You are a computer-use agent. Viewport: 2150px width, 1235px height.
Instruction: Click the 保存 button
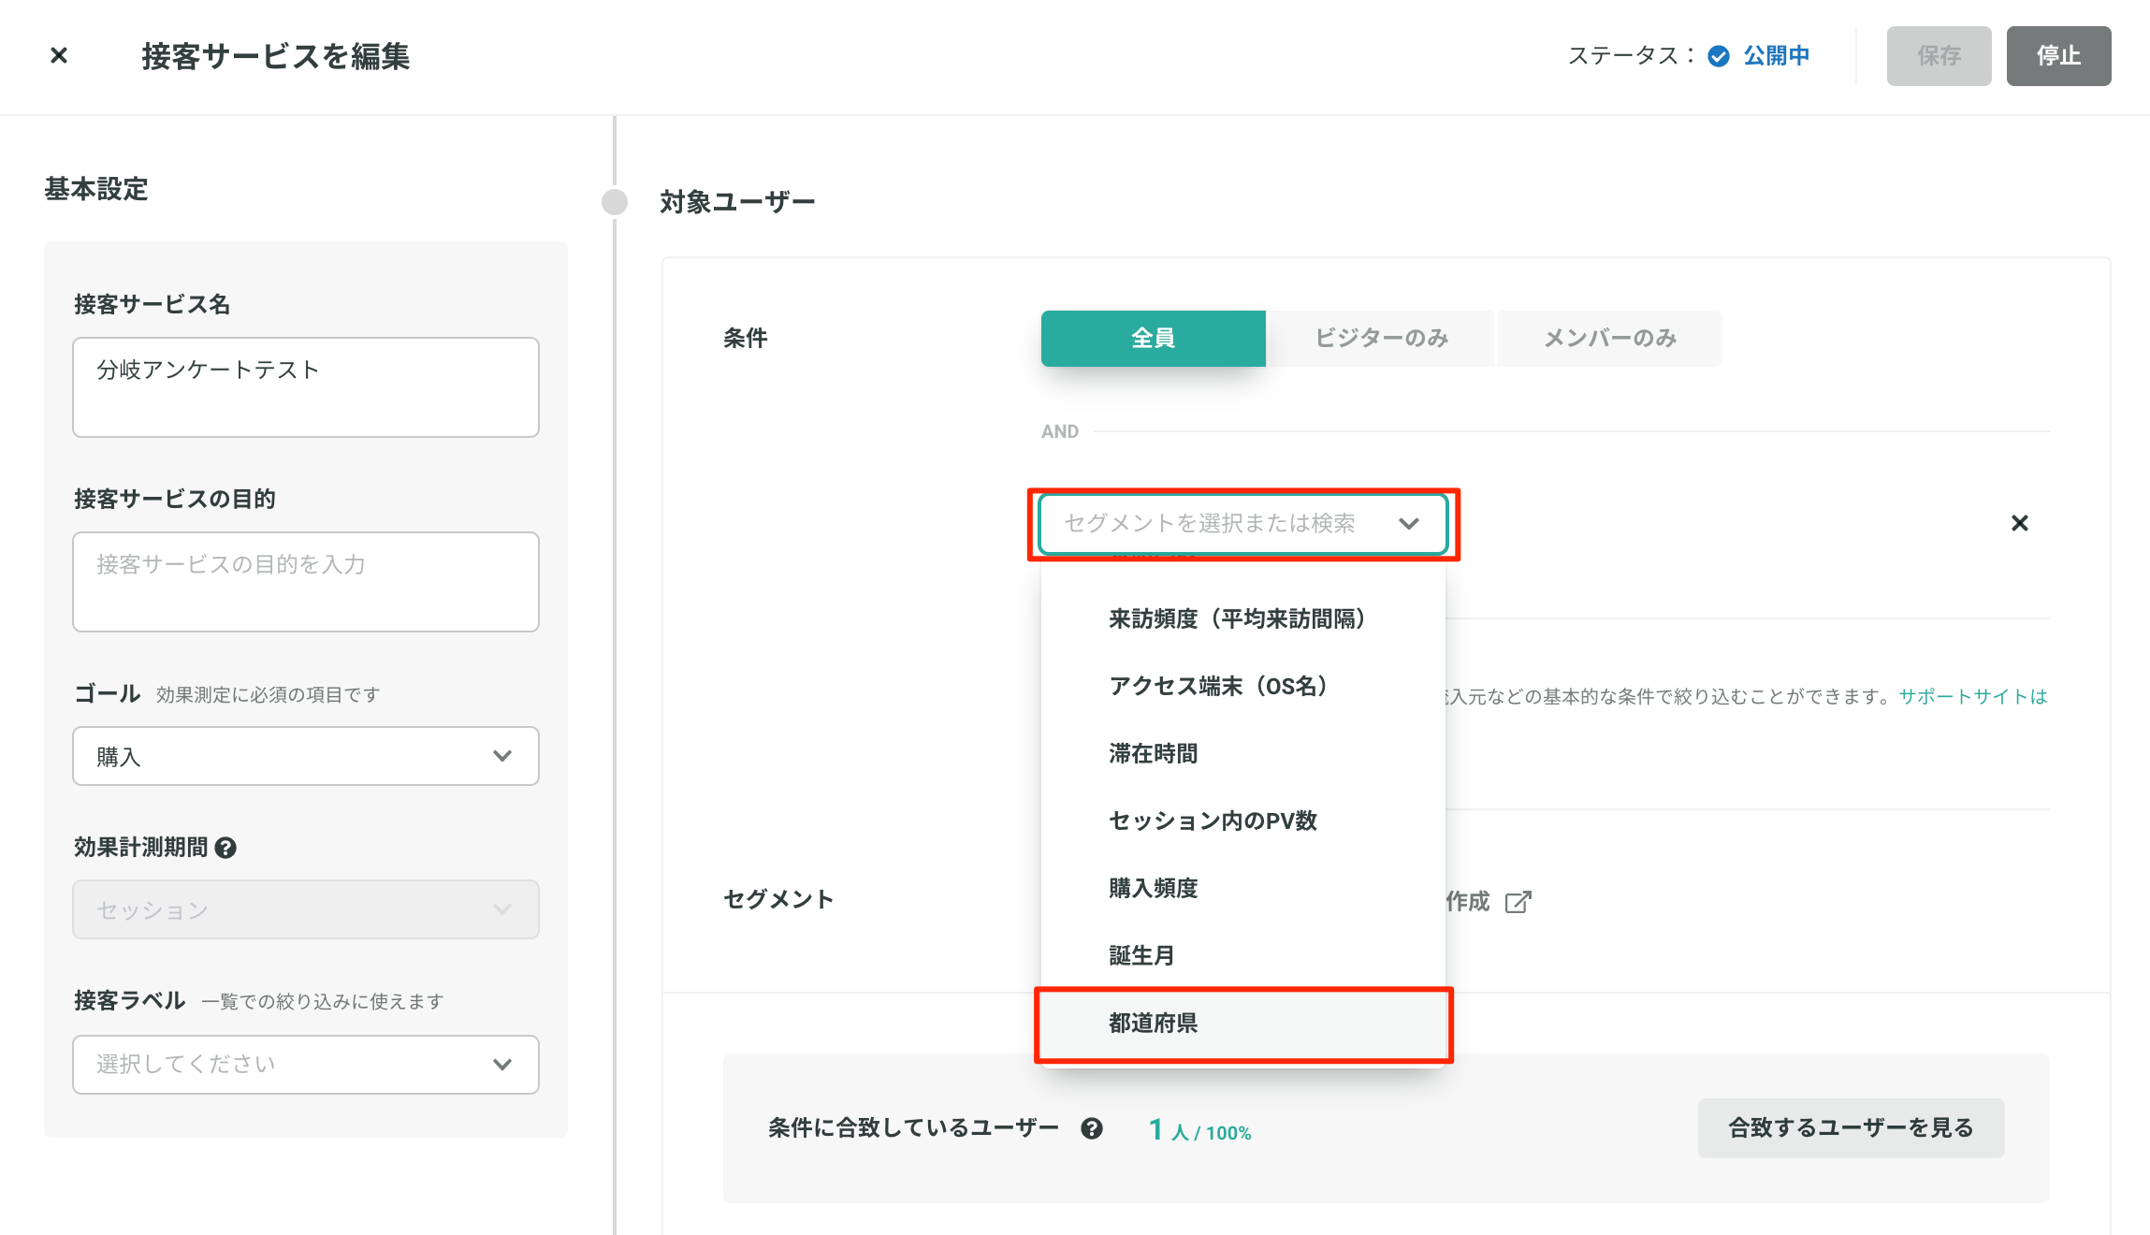coord(1939,56)
